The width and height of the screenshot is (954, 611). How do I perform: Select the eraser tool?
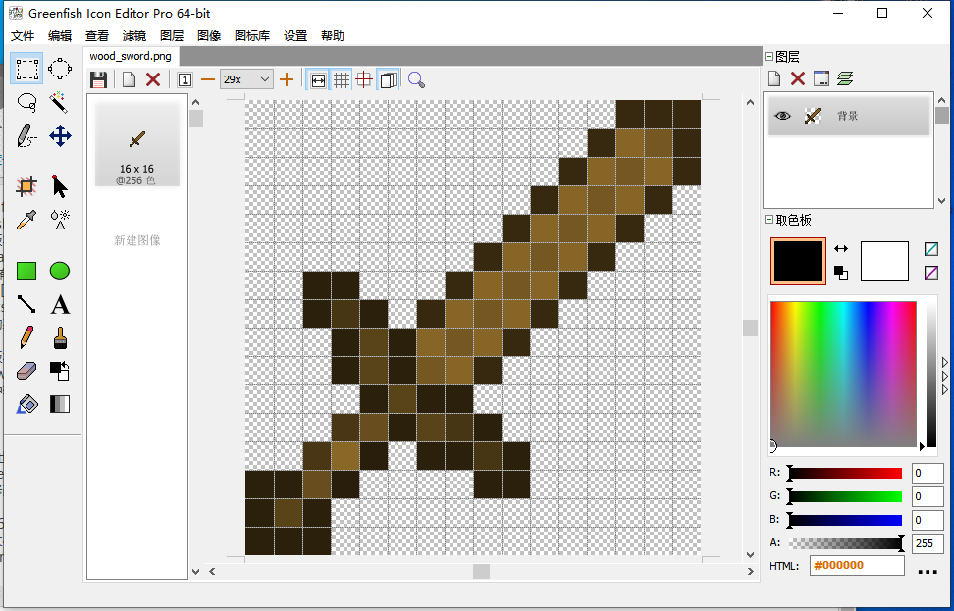tap(26, 371)
